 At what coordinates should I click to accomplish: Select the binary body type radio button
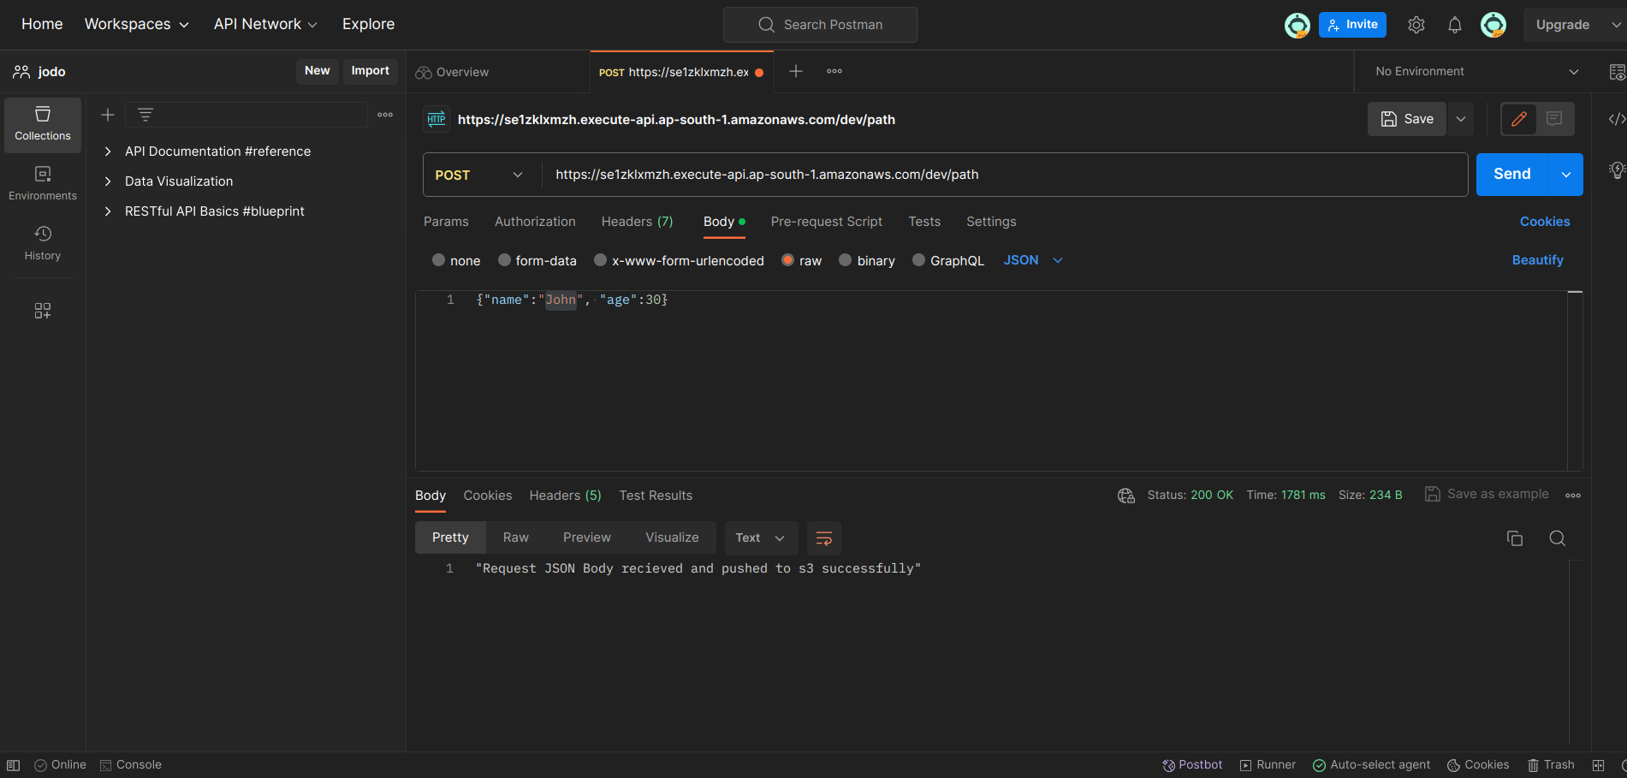(846, 260)
